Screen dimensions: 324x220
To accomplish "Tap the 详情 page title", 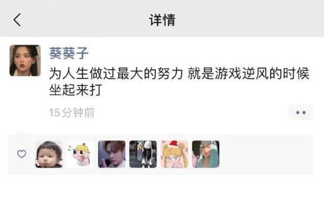I will click(162, 20).
